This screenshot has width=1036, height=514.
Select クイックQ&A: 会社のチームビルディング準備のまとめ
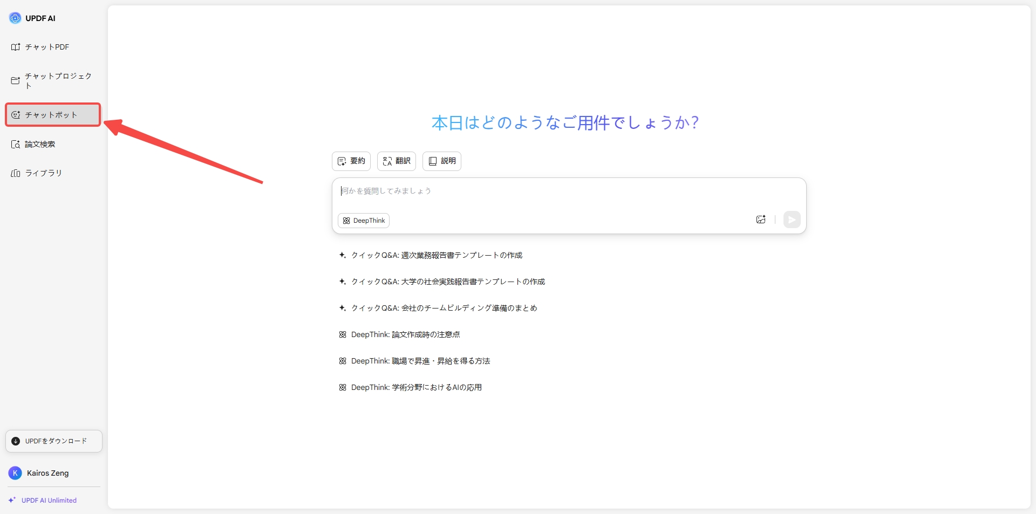click(438, 308)
